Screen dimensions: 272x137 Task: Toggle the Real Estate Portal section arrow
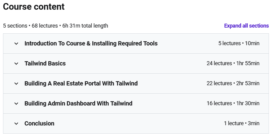click(x=16, y=84)
